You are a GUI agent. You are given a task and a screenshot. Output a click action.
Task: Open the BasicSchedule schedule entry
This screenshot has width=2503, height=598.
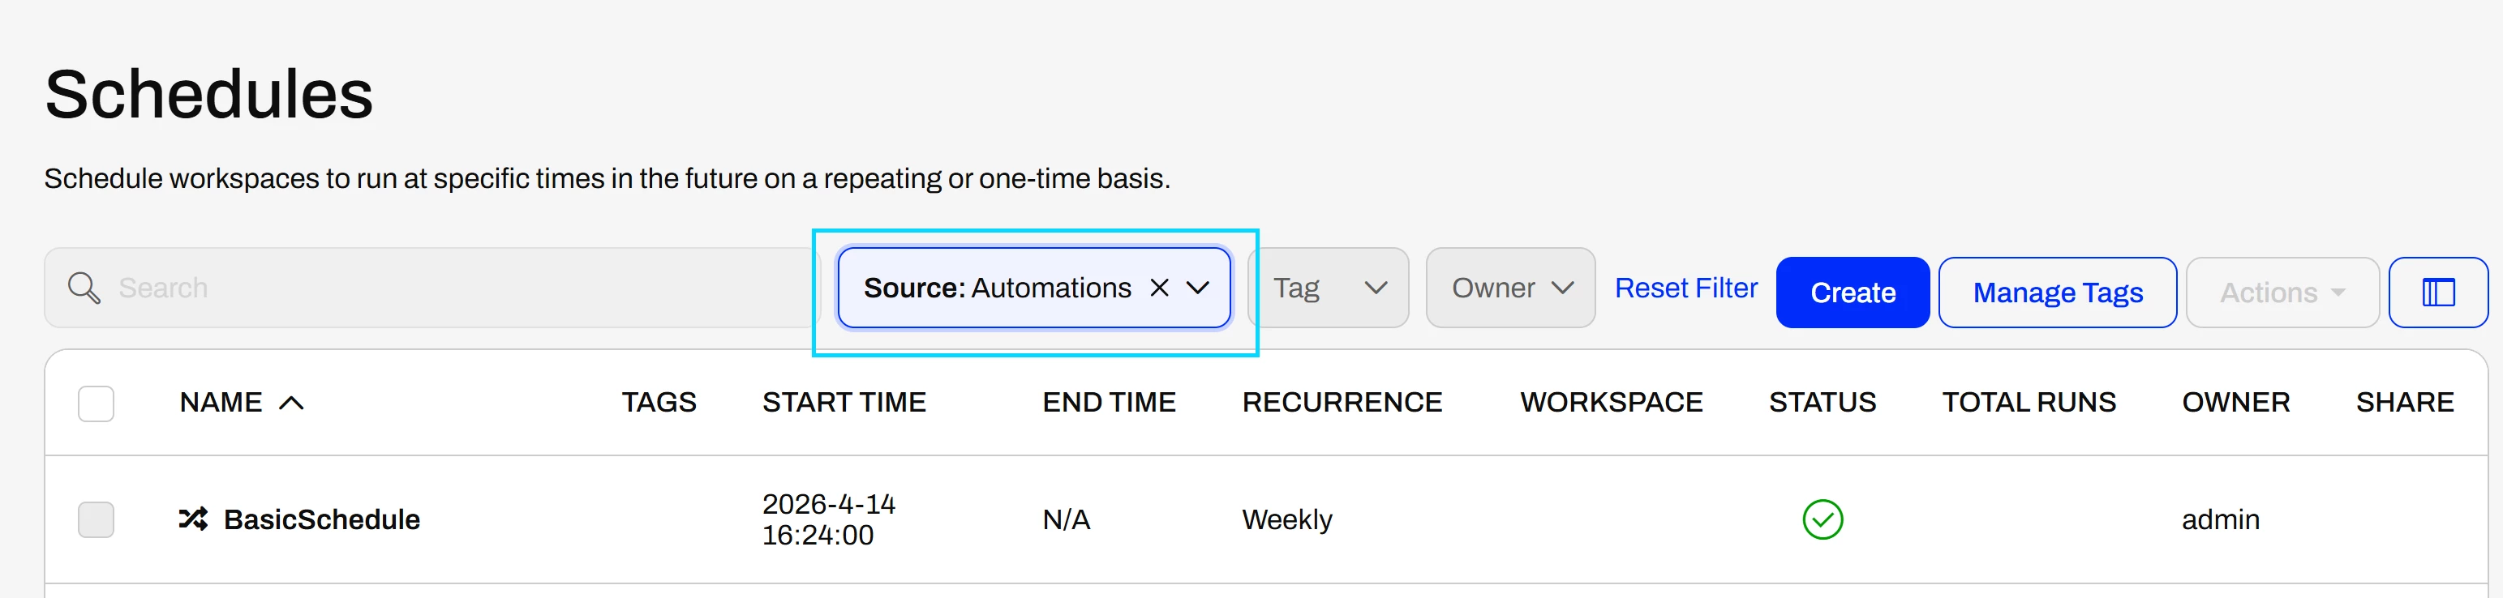(x=322, y=519)
